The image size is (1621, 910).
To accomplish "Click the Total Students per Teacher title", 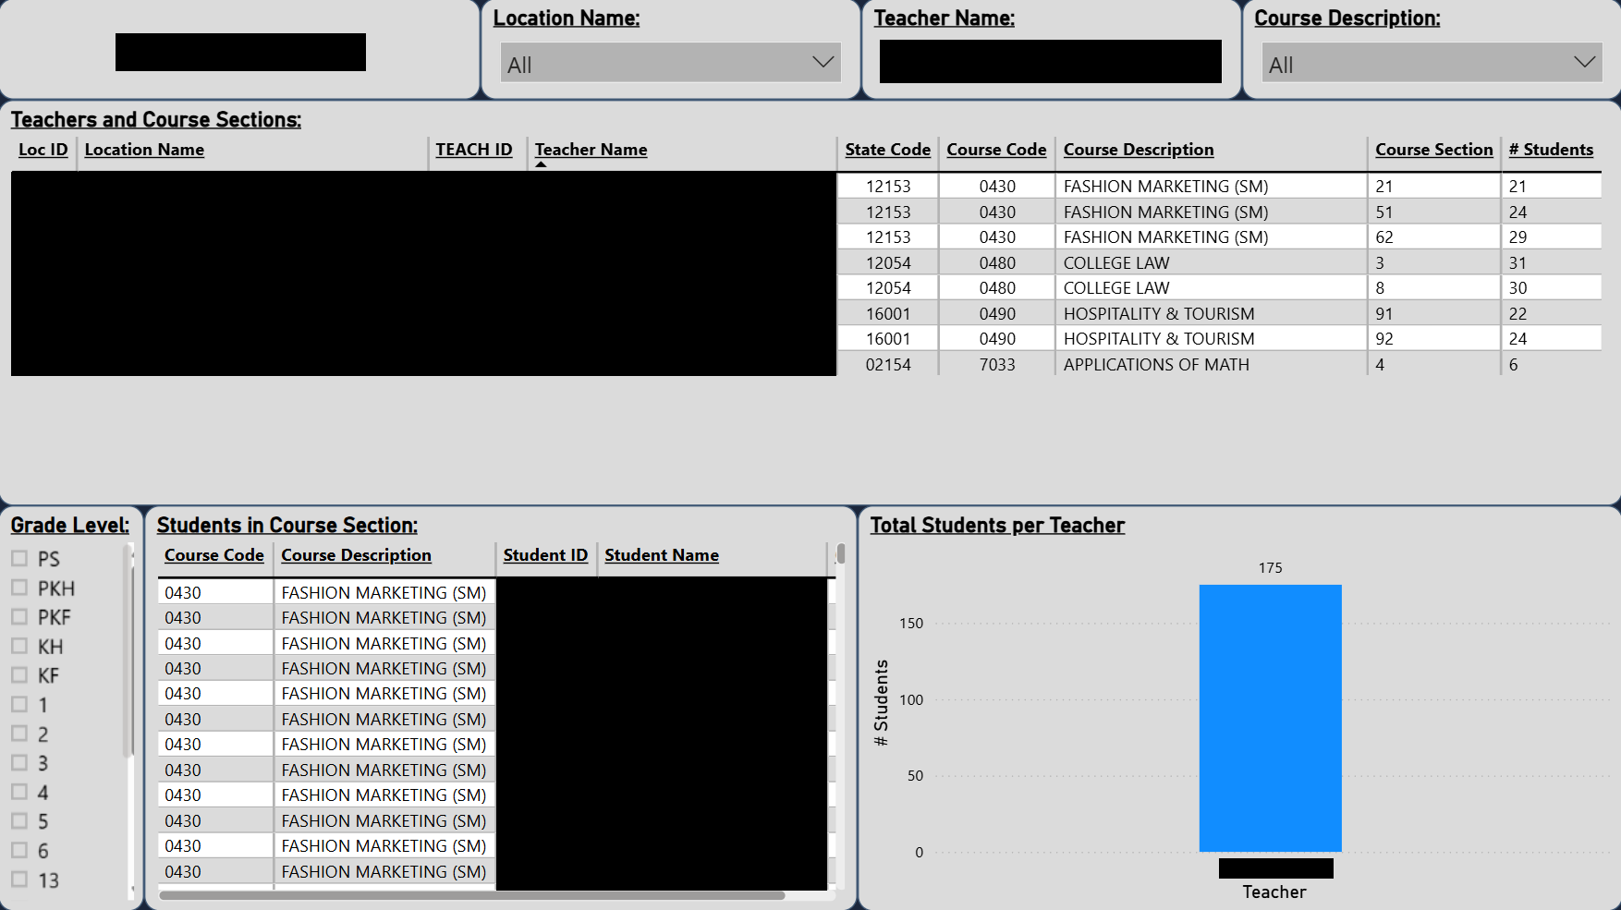I will pyautogui.click(x=997, y=525).
